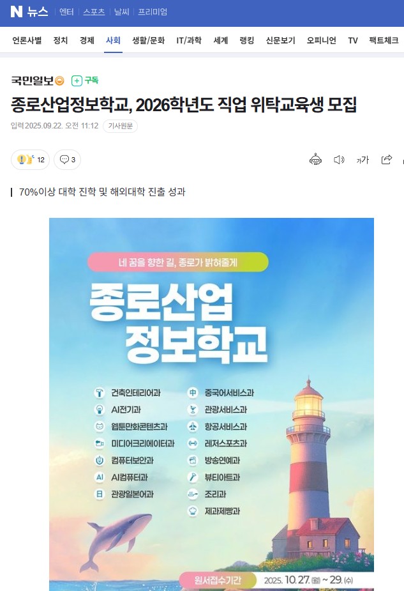Click the 국민일보 publisher logo

pyautogui.click(x=33, y=81)
